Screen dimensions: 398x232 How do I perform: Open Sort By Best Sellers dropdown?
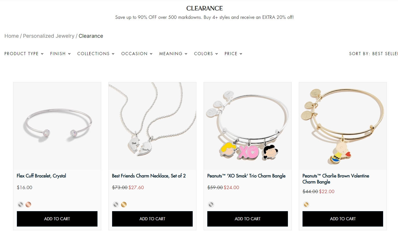click(x=373, y=54)
